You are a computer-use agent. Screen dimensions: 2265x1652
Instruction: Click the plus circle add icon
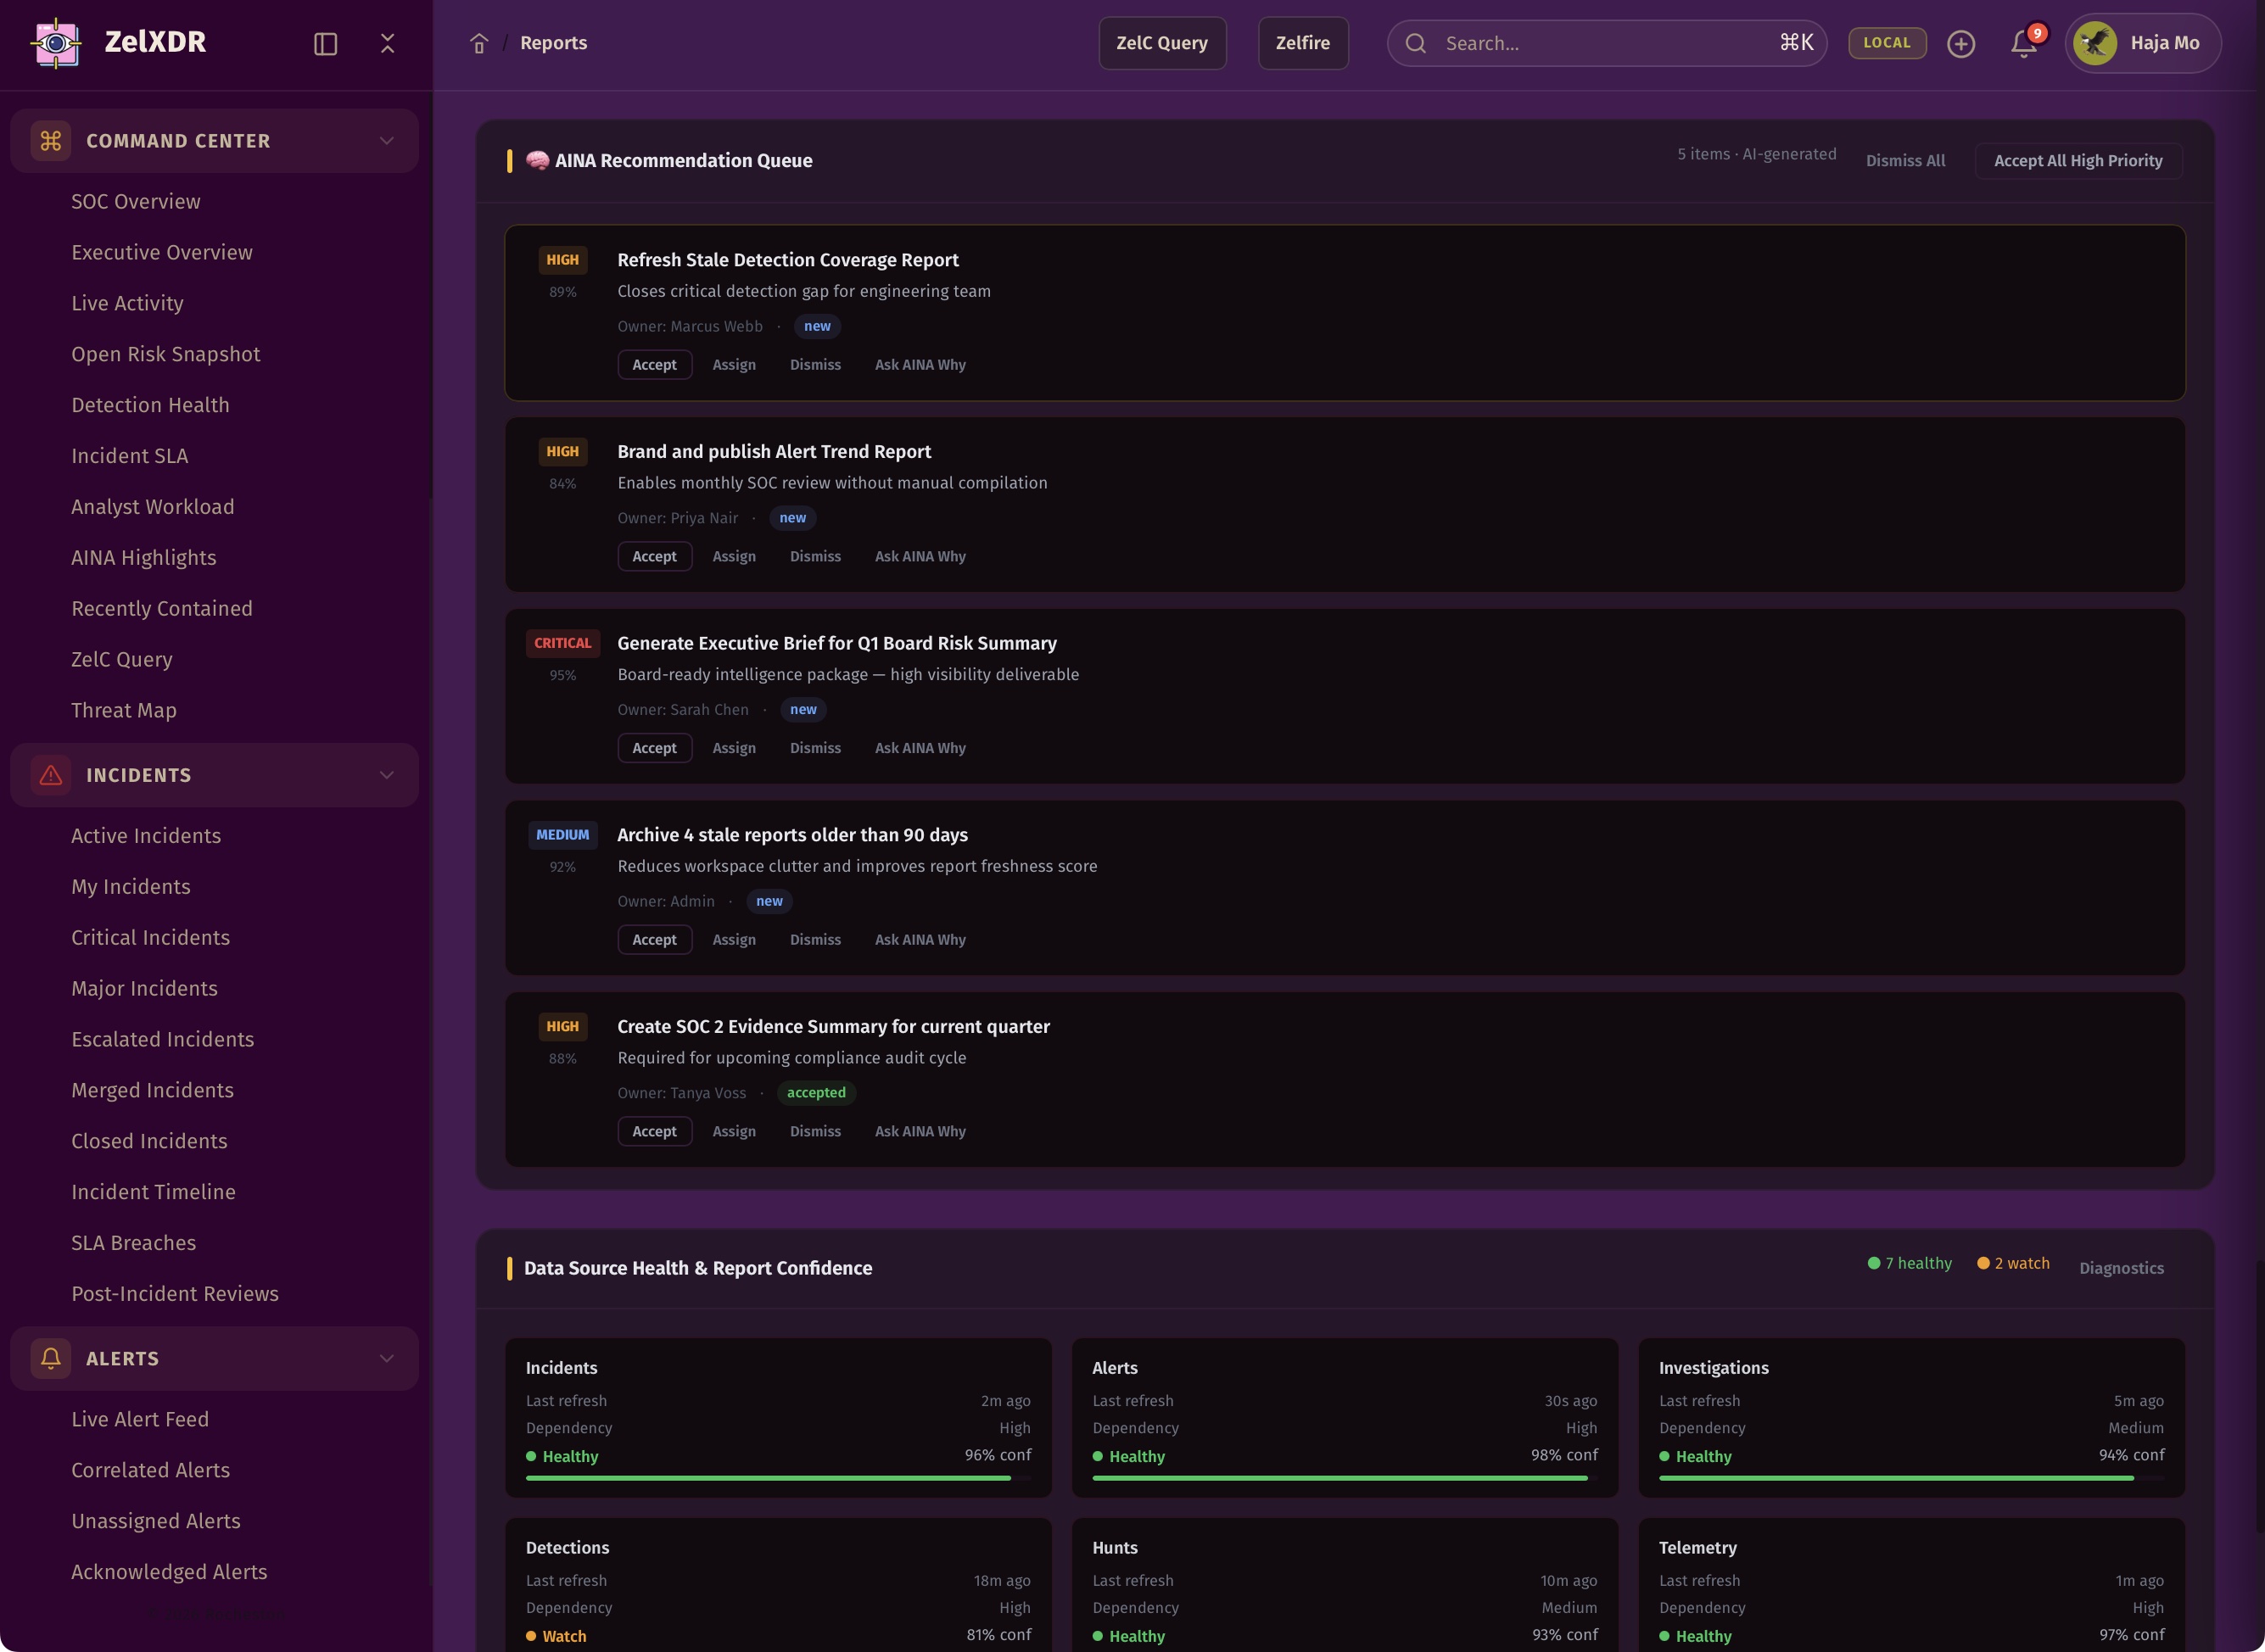click(x=1960, y=44)
